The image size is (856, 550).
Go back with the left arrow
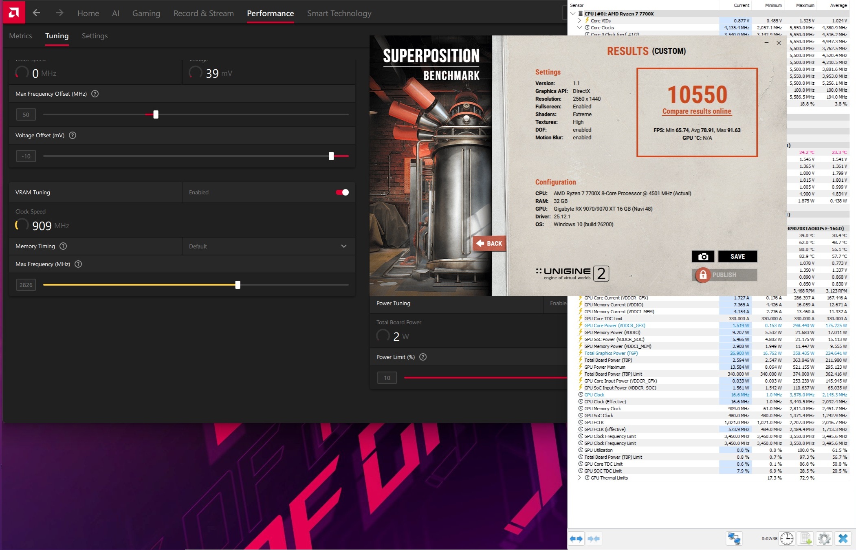pos(36,13)
